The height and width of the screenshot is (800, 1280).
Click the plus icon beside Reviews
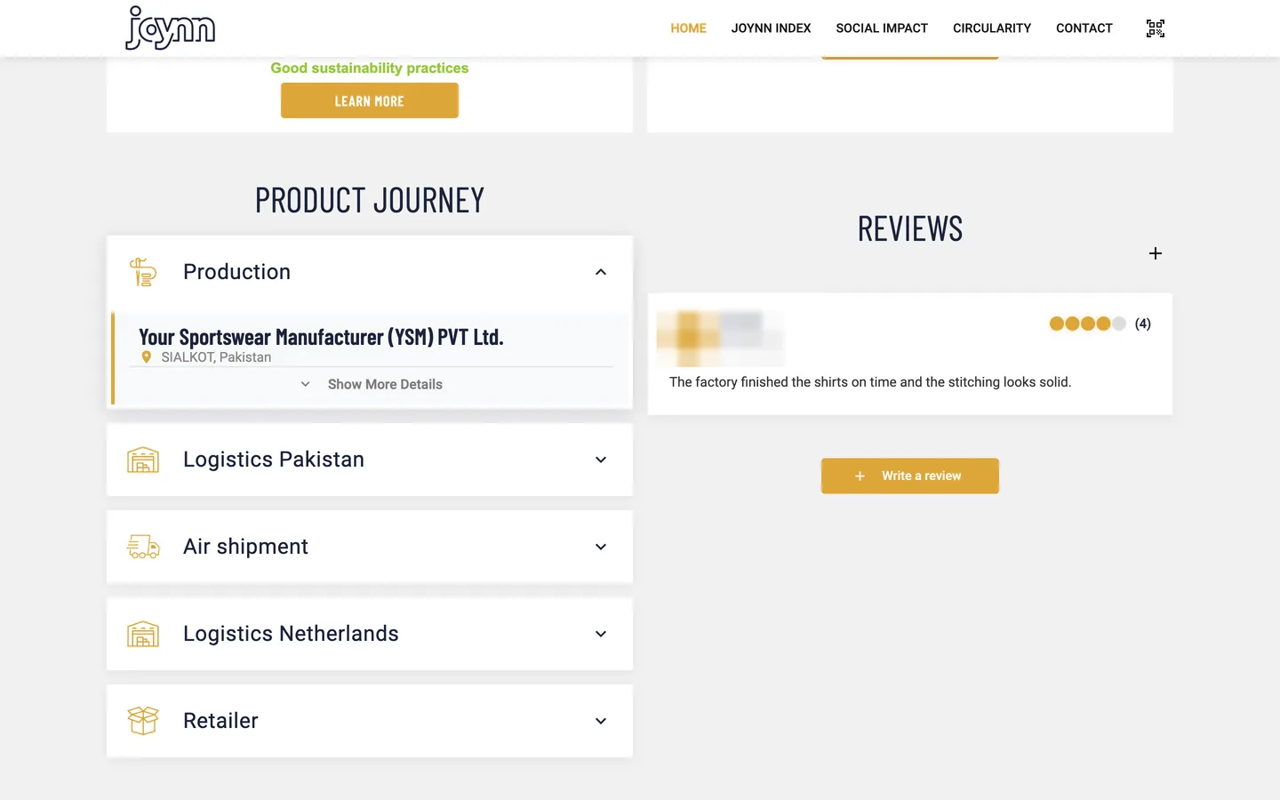point(1155,253)
